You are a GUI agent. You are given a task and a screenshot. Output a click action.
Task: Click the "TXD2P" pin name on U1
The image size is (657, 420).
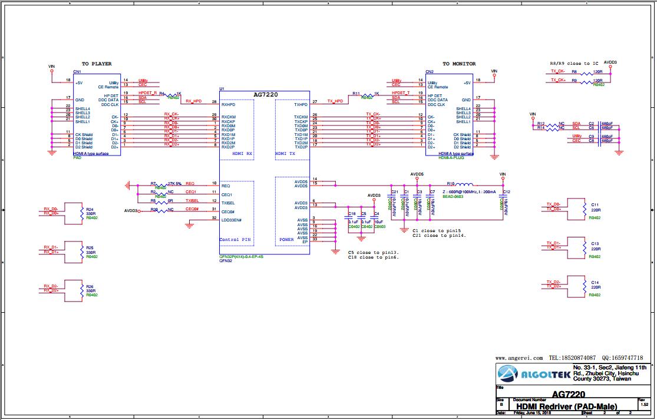click(301, 147)
